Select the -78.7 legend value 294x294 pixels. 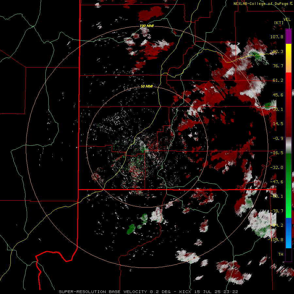point(277,211)
